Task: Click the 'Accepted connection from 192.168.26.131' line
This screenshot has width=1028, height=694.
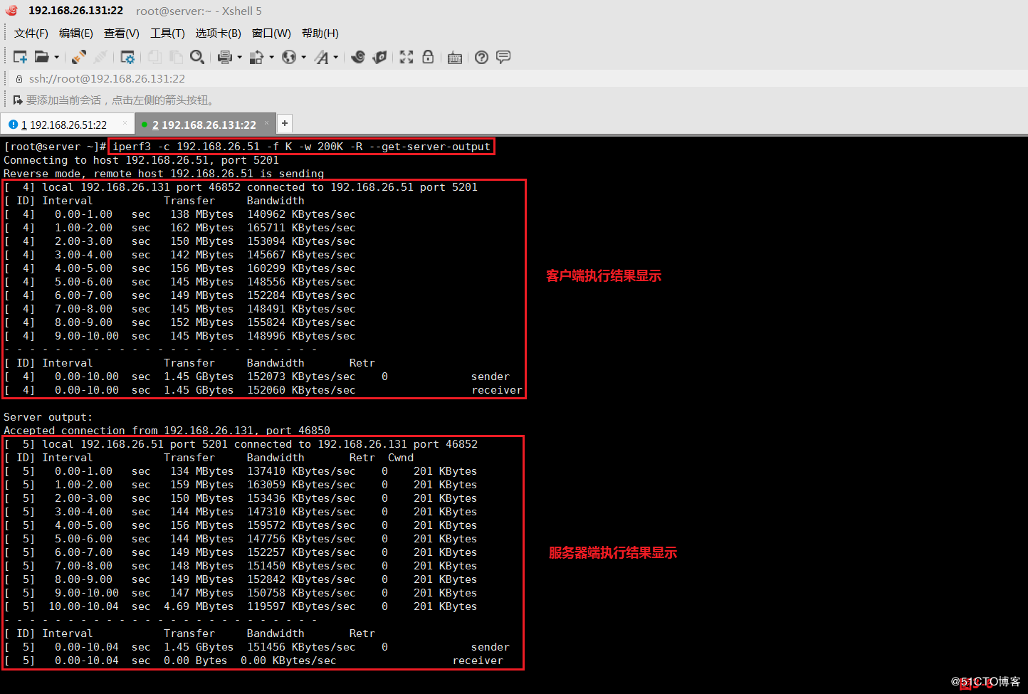Action: click(x=167, y=431)
